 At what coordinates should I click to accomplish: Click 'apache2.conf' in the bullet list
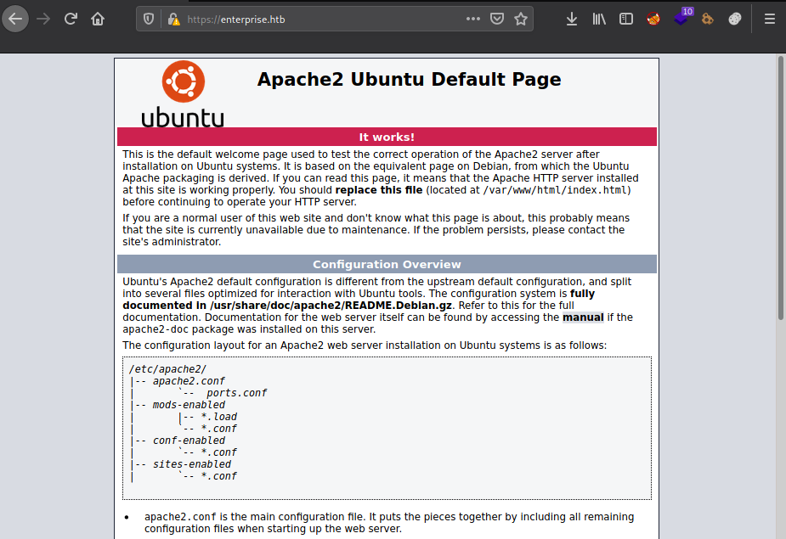(x=180, y=517)
